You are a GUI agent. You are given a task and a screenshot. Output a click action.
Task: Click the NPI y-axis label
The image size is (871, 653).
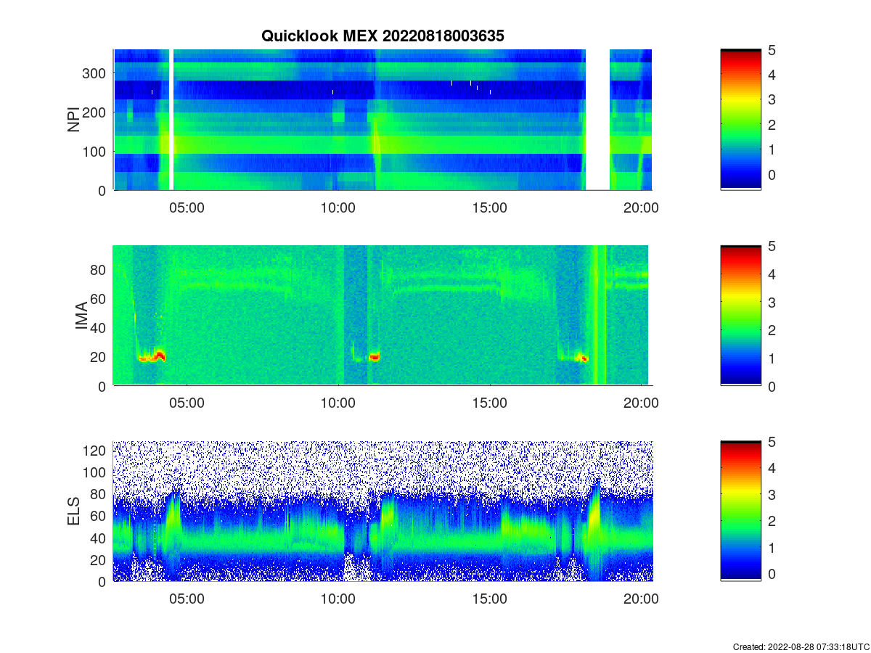coord(73,120)
